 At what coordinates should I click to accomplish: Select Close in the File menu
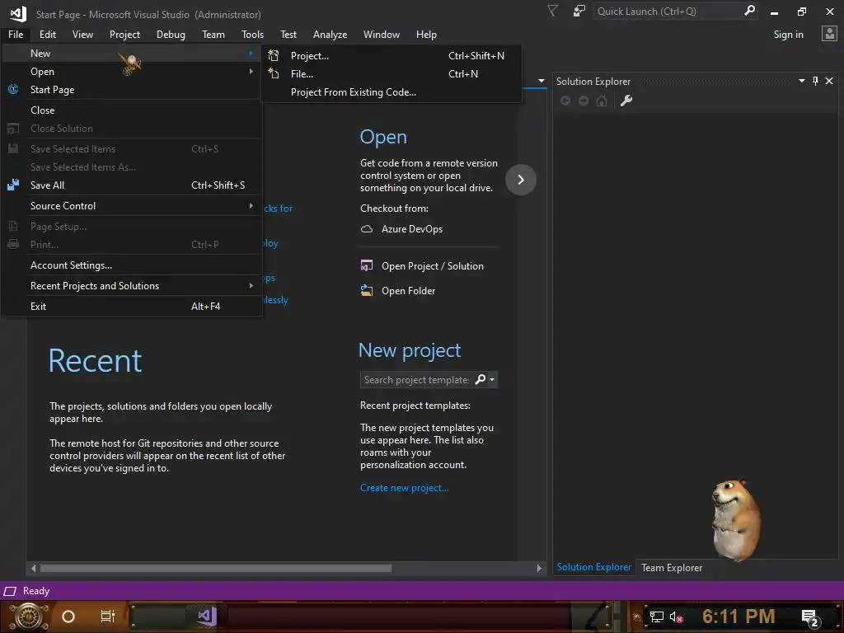132,110
